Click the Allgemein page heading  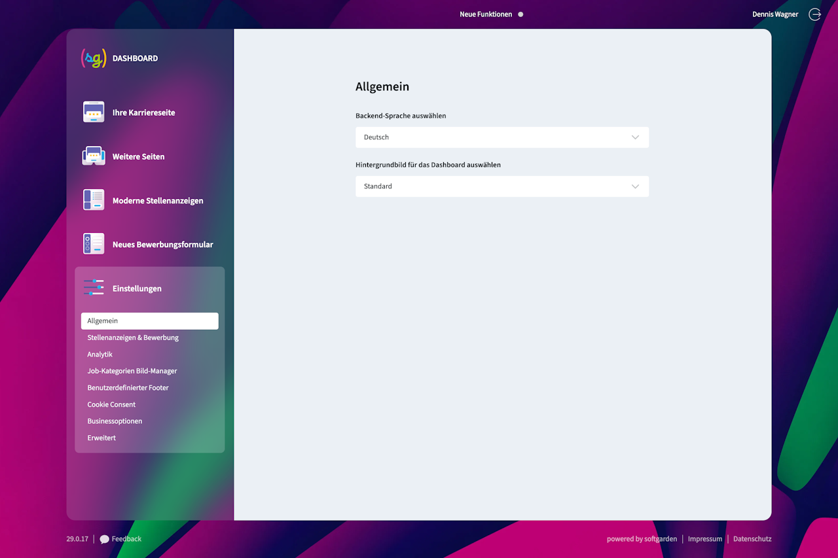(x=382, y=86)
